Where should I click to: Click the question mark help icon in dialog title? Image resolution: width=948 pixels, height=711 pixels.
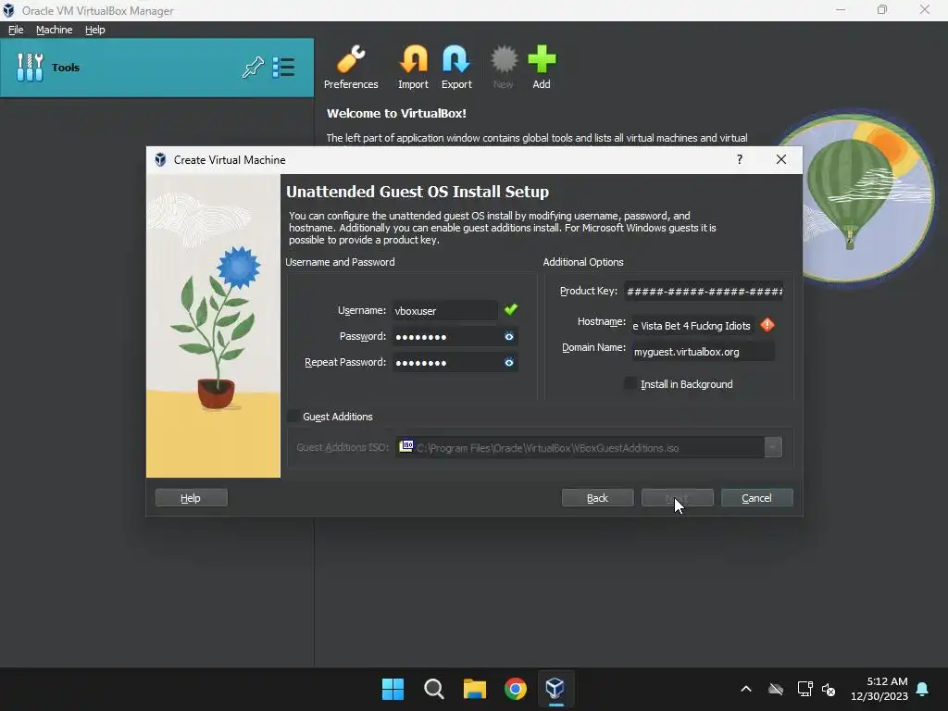[740, 159]
